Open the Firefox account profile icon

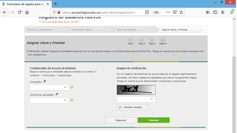tap(222, 12)
